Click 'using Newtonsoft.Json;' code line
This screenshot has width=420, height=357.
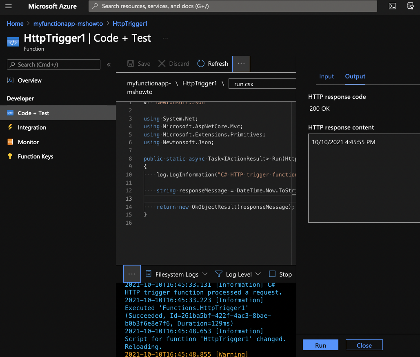point(179,142)
